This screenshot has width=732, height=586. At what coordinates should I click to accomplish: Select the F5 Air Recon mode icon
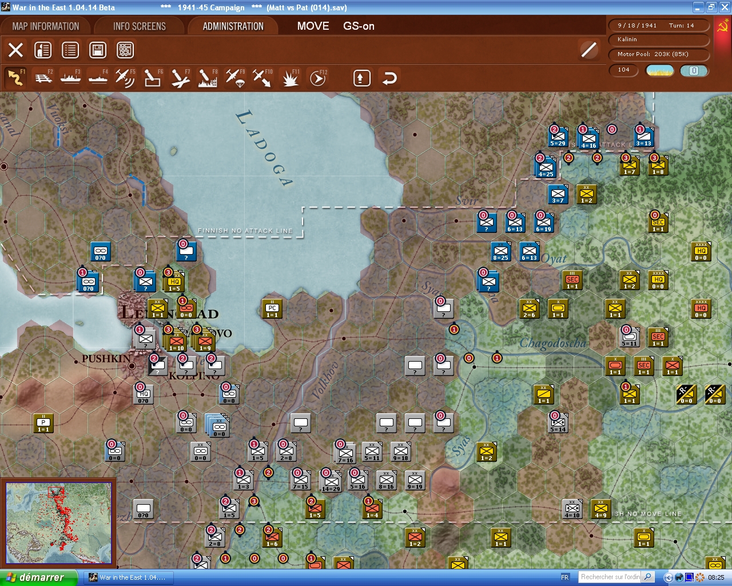[125, 78]
